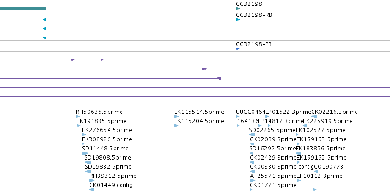Select the EK183856.5prime label
The height and width of the screenshot is (192, 390).
coord(321,148)
